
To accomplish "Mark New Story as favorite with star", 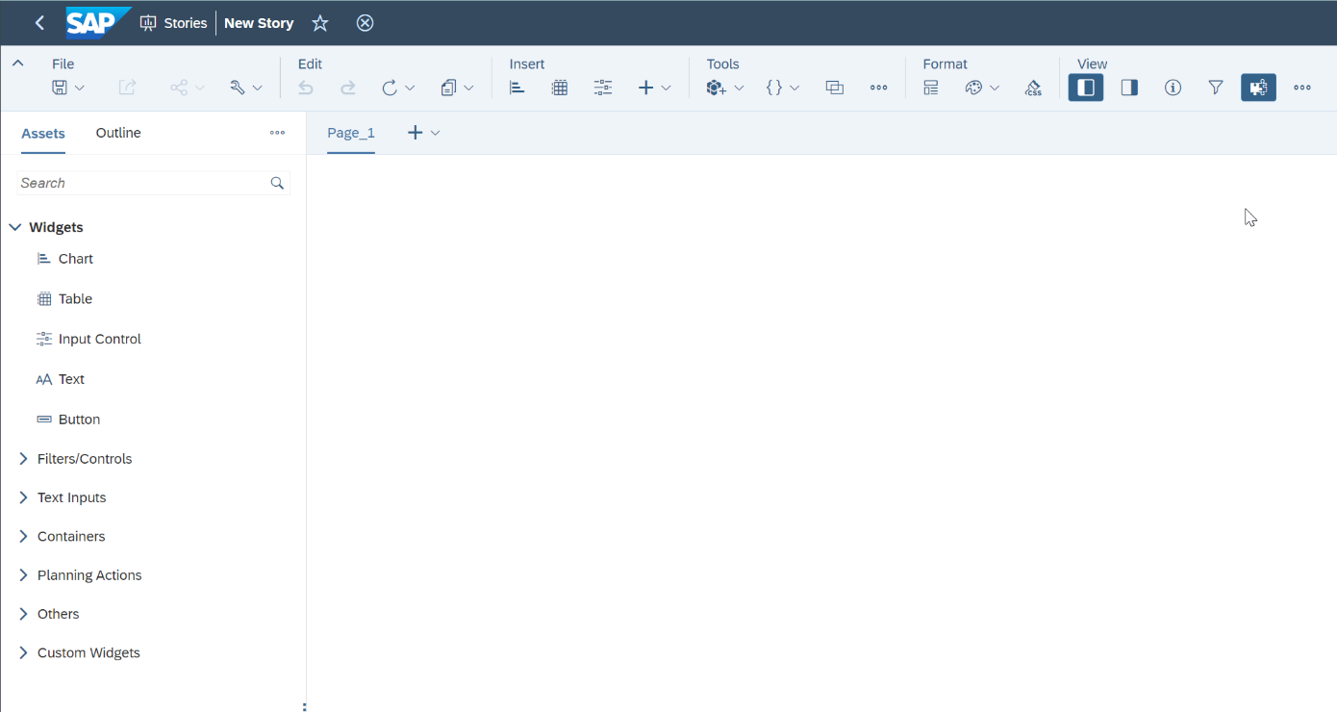I will coord(320,23).
